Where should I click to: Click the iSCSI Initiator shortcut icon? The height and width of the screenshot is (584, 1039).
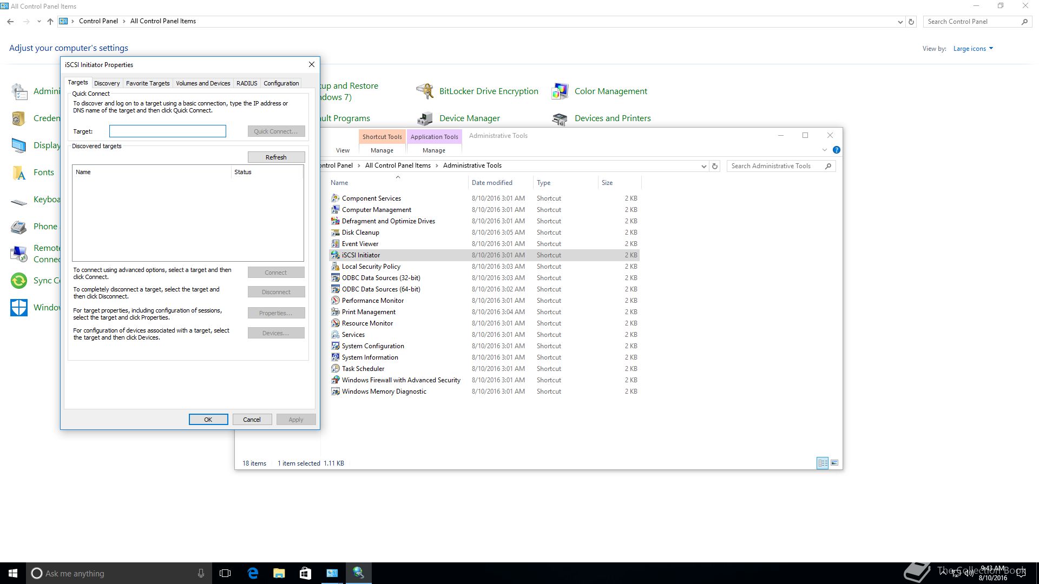(335, 255)
